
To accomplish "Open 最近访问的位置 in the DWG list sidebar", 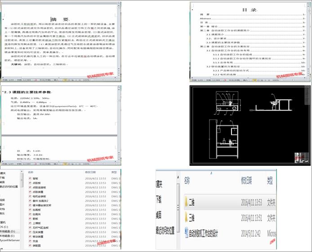I will click(9, 186).
